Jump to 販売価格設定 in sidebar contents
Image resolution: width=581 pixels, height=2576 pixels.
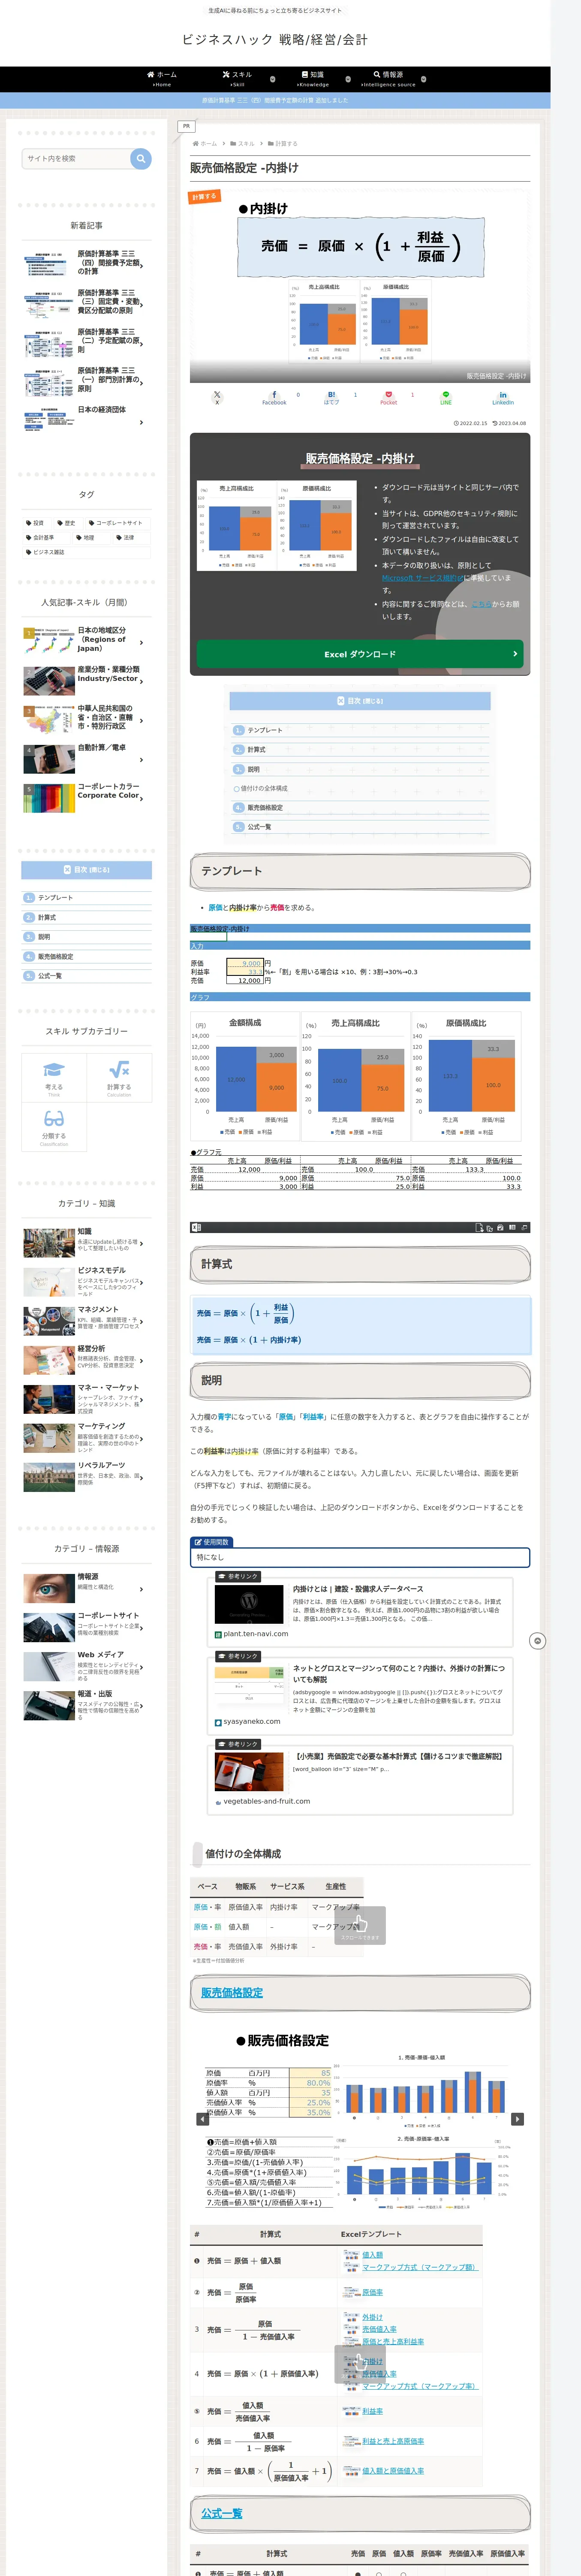(x=55, y=956)
